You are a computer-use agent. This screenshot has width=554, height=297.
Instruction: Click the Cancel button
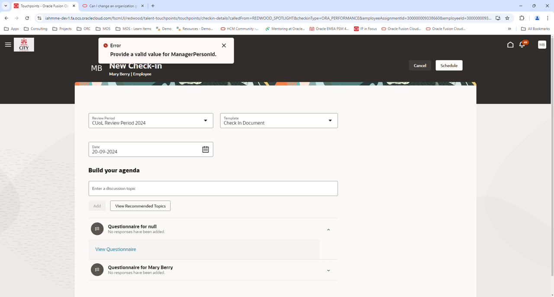pos(420,66)
